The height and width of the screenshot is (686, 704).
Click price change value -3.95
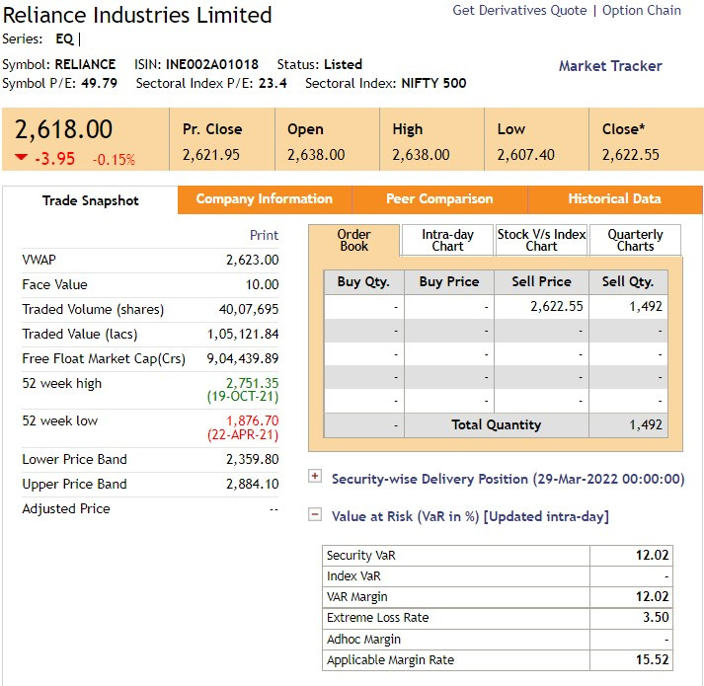click(x=54, y=159)
